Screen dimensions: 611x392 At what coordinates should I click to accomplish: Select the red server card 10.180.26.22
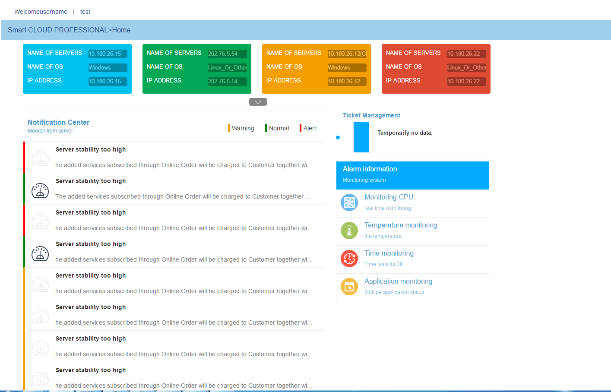tap(436, 69)
